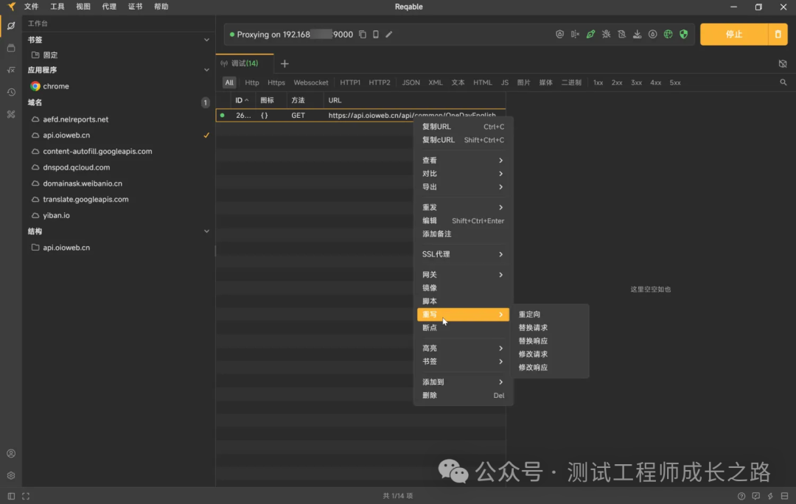Open settings gear in left sidebar
Screen dimensions: 796x504
(x=10, y=475)
